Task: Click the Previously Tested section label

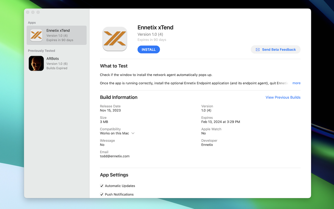Action: pyautogui.click(x=41, y=51)
